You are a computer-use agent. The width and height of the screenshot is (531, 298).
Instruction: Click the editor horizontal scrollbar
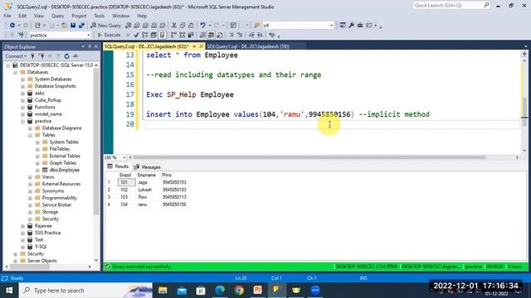click(309, 157)
